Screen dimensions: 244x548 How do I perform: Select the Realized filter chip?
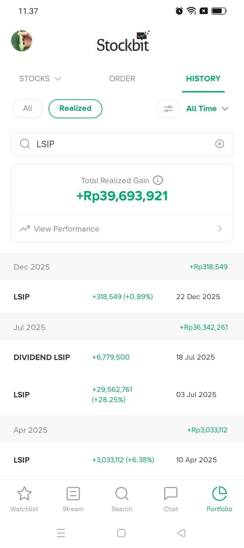75,108
